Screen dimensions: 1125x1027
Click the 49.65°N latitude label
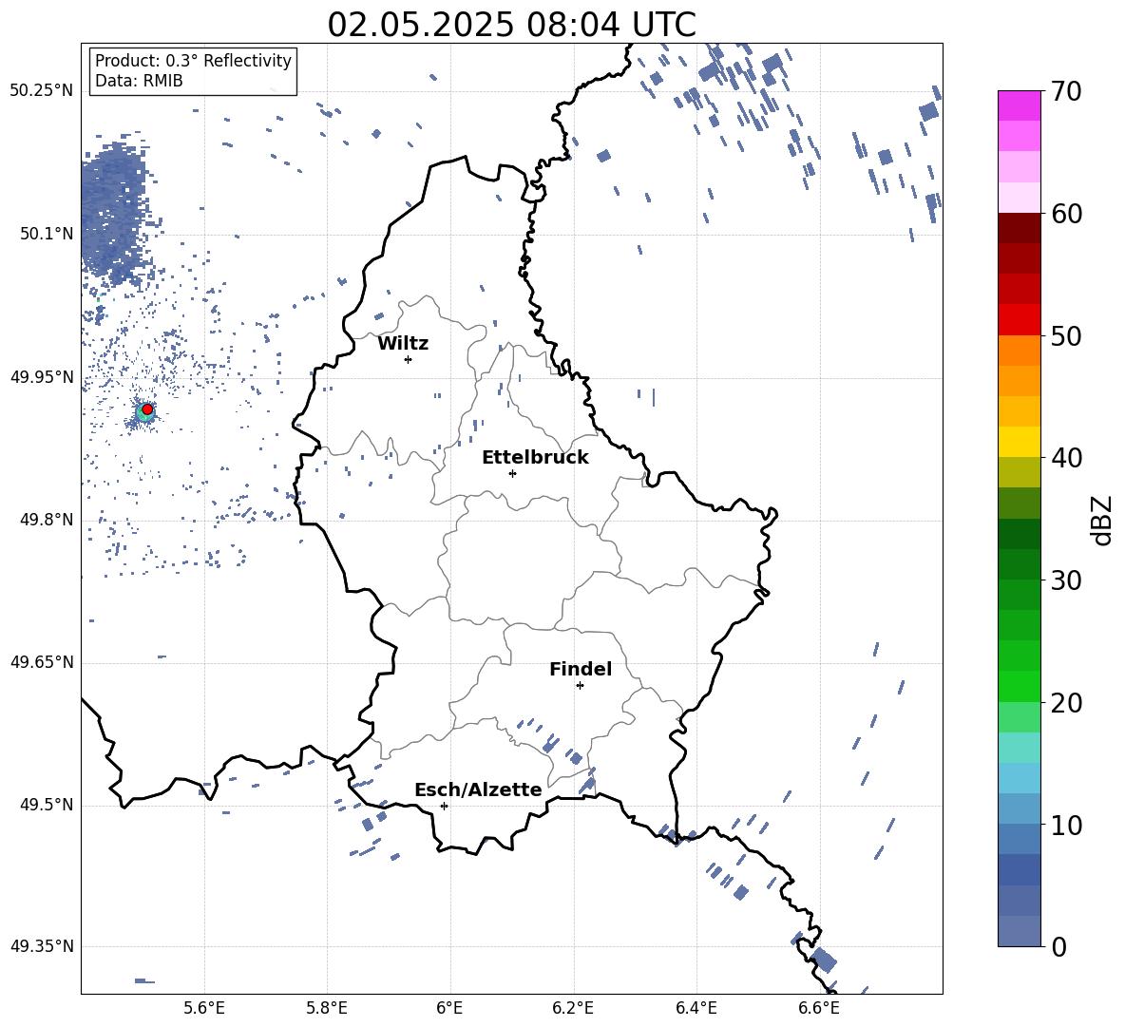pyautogui.click(x=42, y=662)
